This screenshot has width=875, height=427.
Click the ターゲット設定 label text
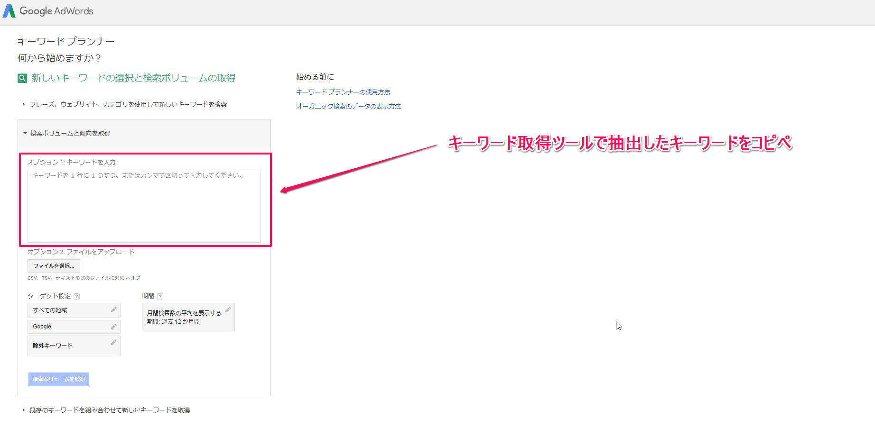[49, 296]
